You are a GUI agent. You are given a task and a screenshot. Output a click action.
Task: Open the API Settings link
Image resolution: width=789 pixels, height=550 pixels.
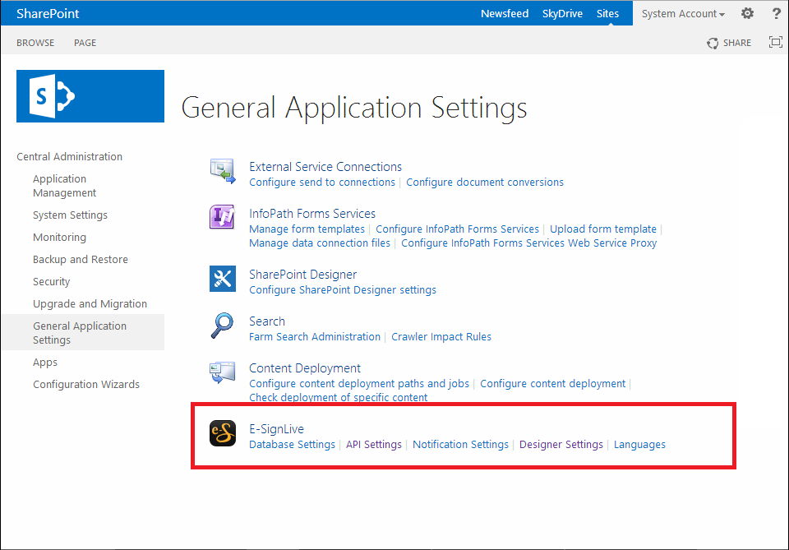373,445
